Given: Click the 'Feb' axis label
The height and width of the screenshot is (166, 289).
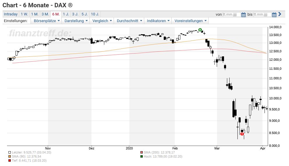Looking at the screenshot, I should pos(175,148).
